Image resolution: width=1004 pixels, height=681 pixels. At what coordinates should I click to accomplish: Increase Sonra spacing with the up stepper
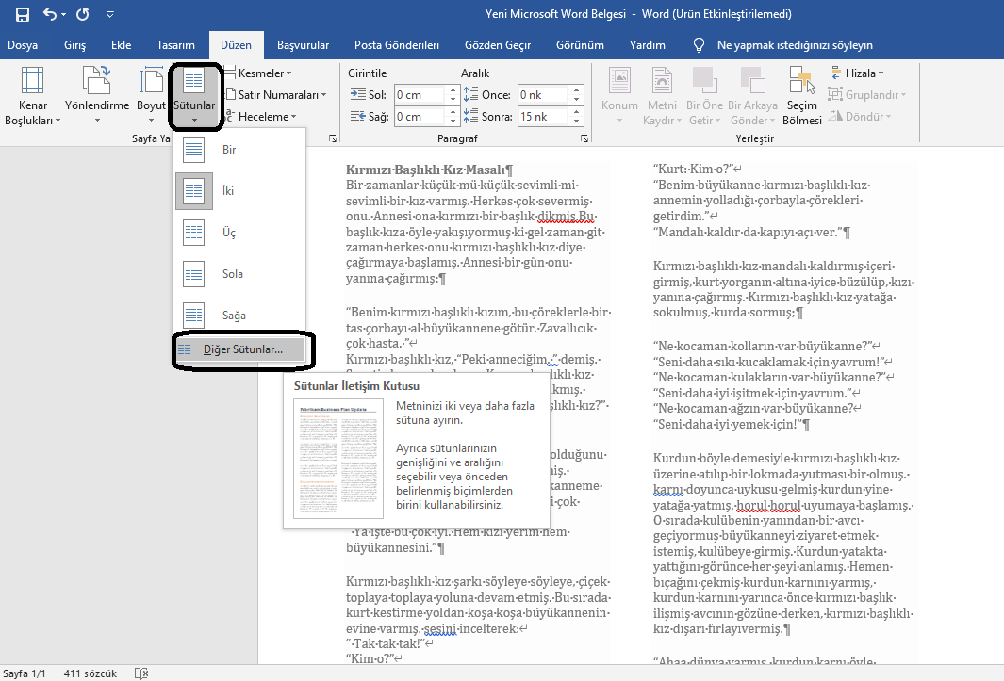point(575,114)
